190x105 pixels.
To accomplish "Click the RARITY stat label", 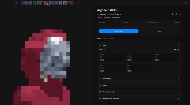I will (x=177, y=23).
